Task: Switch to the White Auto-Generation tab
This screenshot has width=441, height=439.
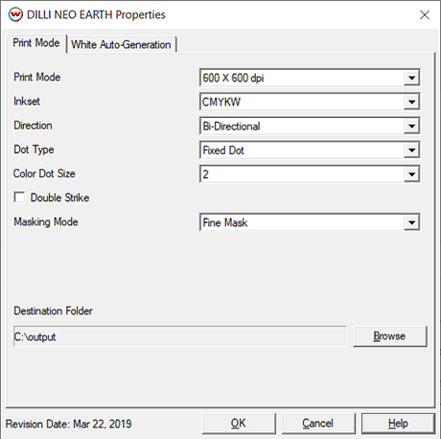Action: pos(121,44)
